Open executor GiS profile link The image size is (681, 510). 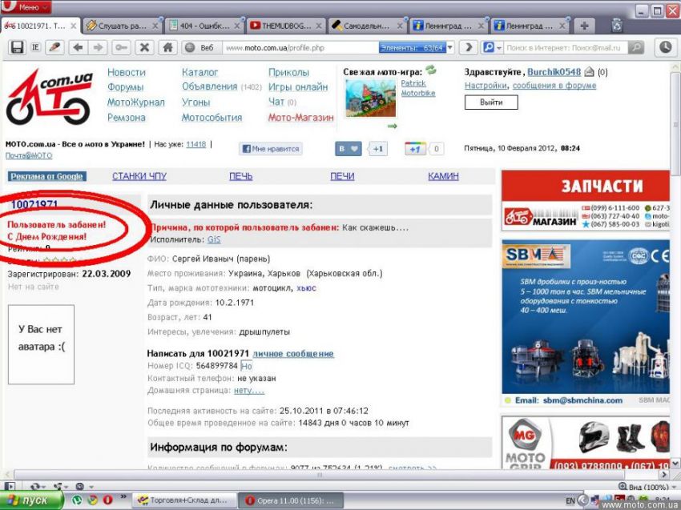(x=214, y=239)
